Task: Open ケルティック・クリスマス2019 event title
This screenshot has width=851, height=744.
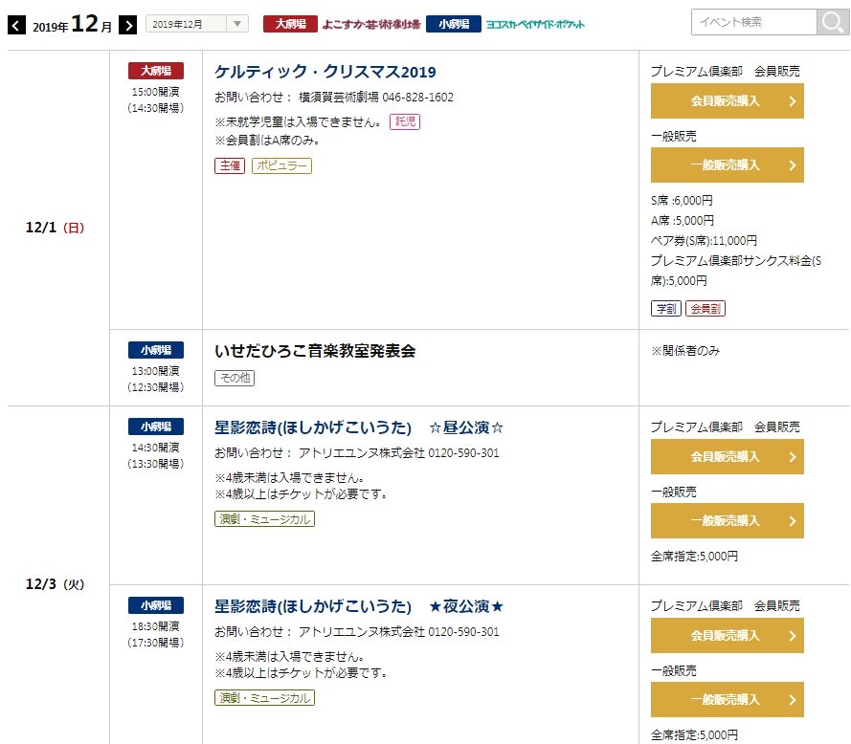Action: (x=325, y=72)
